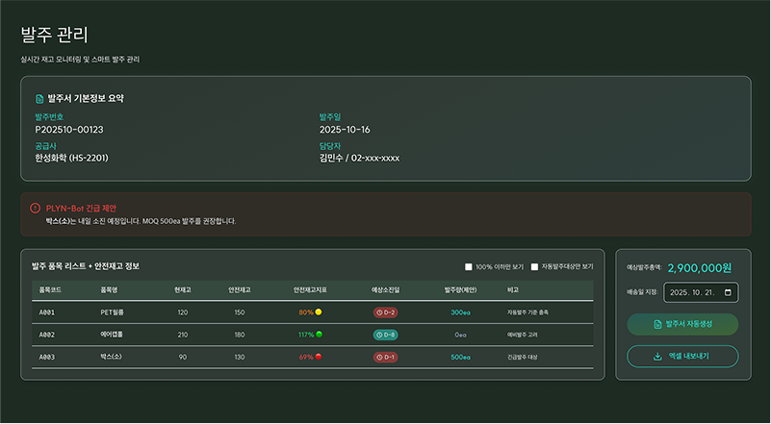Click the document icon beside 발주서 기본정보 요약
This screenshot has height=424, width=771.
coord(39,98)
